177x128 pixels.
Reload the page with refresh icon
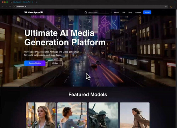10,7
